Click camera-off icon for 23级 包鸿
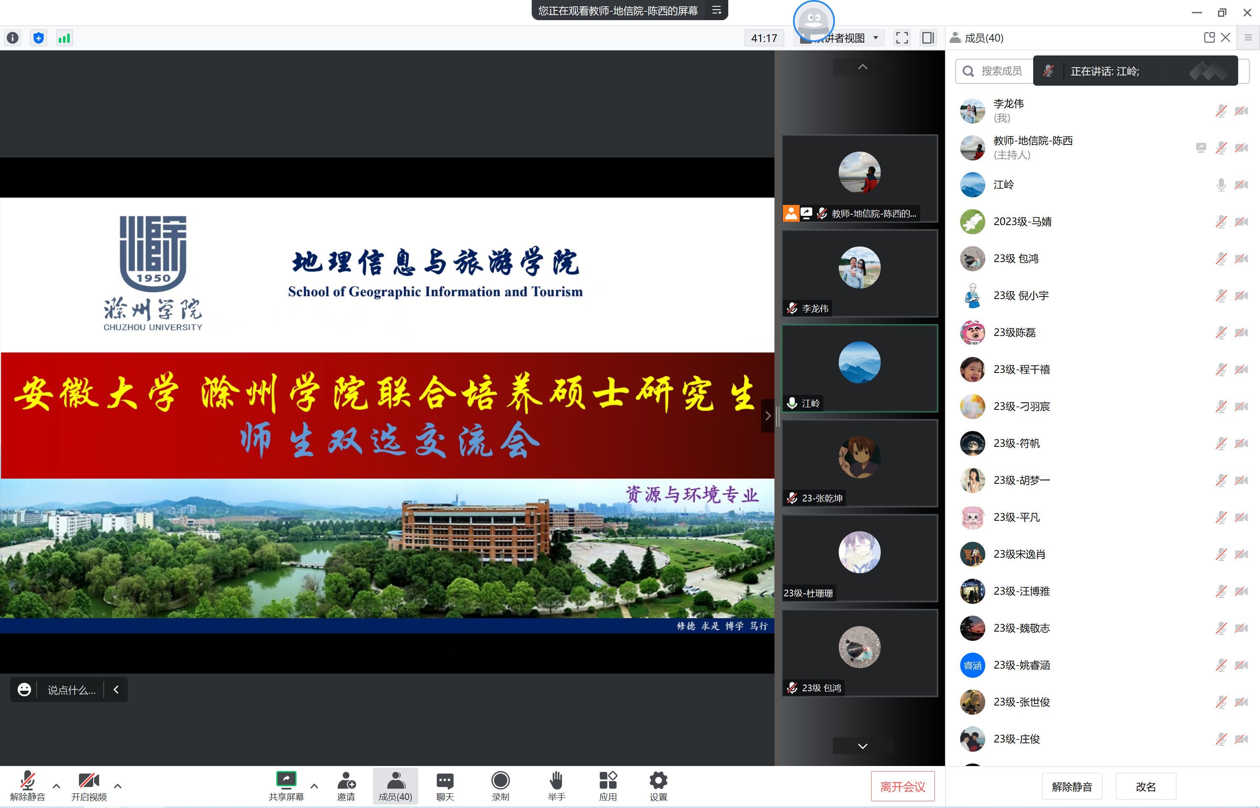This screenshot has width=1260, height=808. point(1241,259)
